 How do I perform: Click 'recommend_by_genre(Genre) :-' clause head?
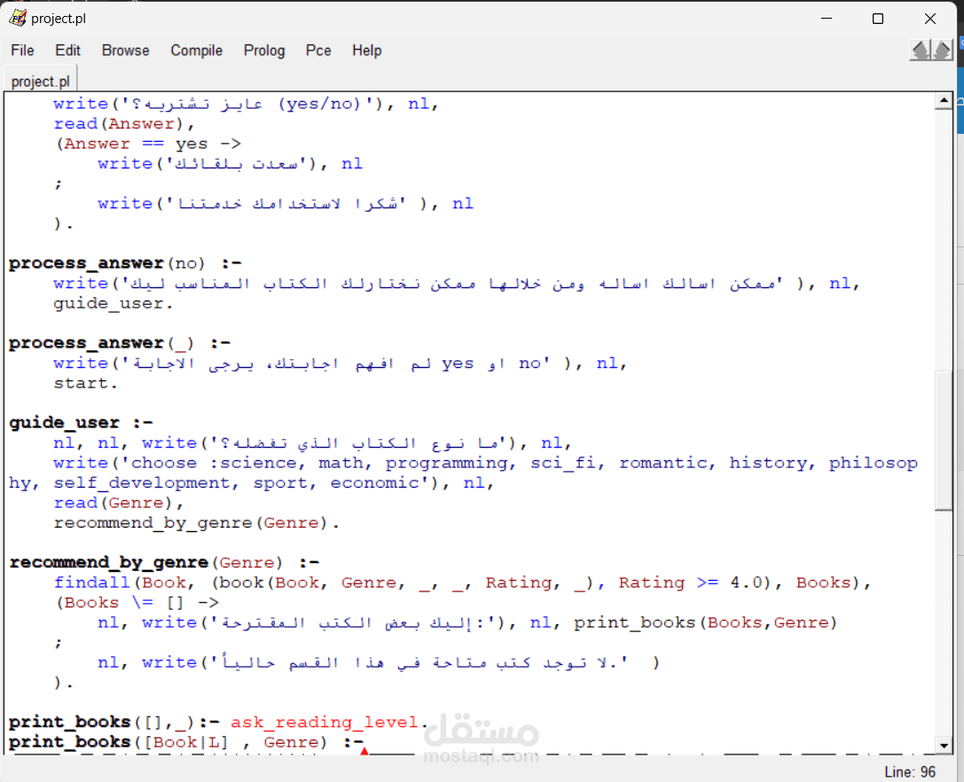click(x=164, y=562)
